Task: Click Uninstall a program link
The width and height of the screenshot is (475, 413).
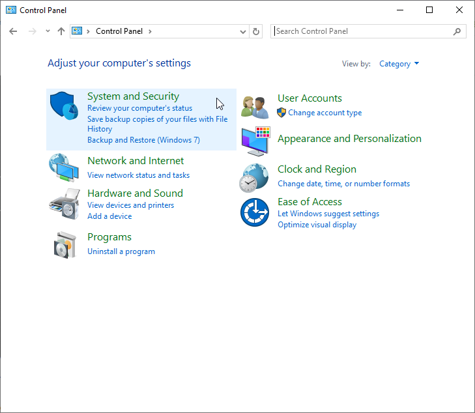Action: point(121,251)
